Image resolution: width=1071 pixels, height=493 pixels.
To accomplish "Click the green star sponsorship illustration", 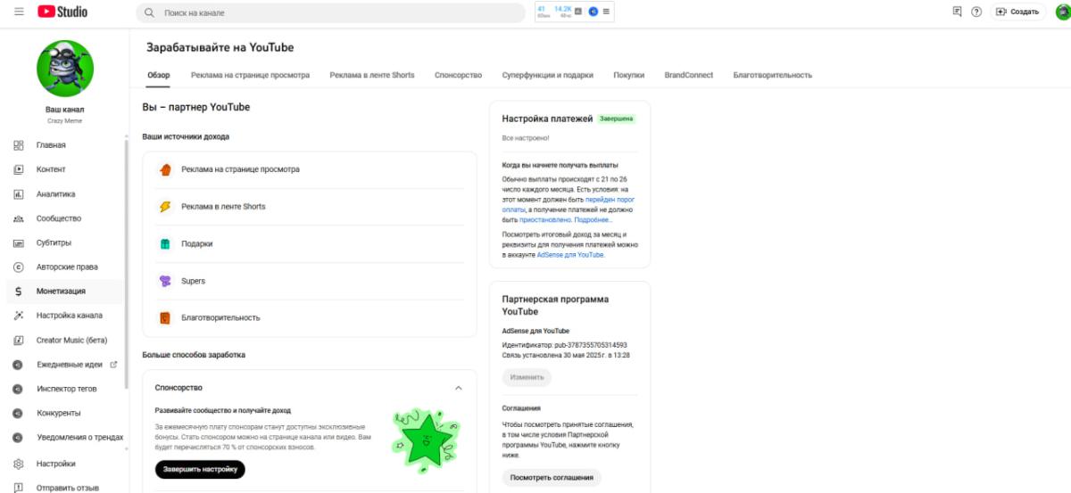I will point(425,439).
